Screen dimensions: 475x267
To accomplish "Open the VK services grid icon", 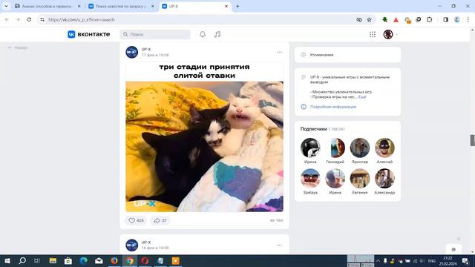I will click(373, 35).
